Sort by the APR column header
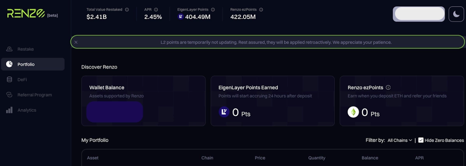The image size is (466, 166). pos(419,158)
